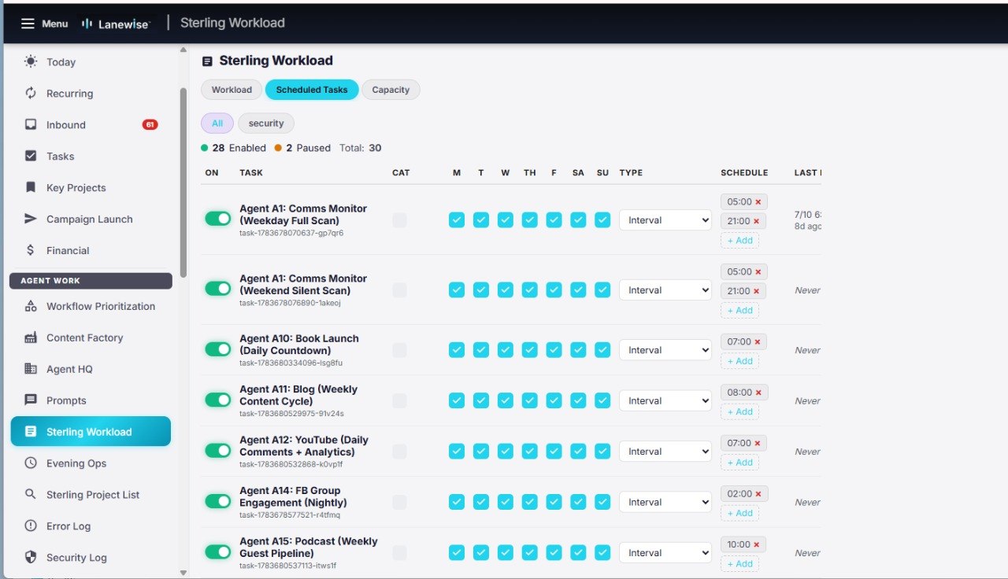
Task: Add schedule time to Podcast task
Action: [739, 564]
